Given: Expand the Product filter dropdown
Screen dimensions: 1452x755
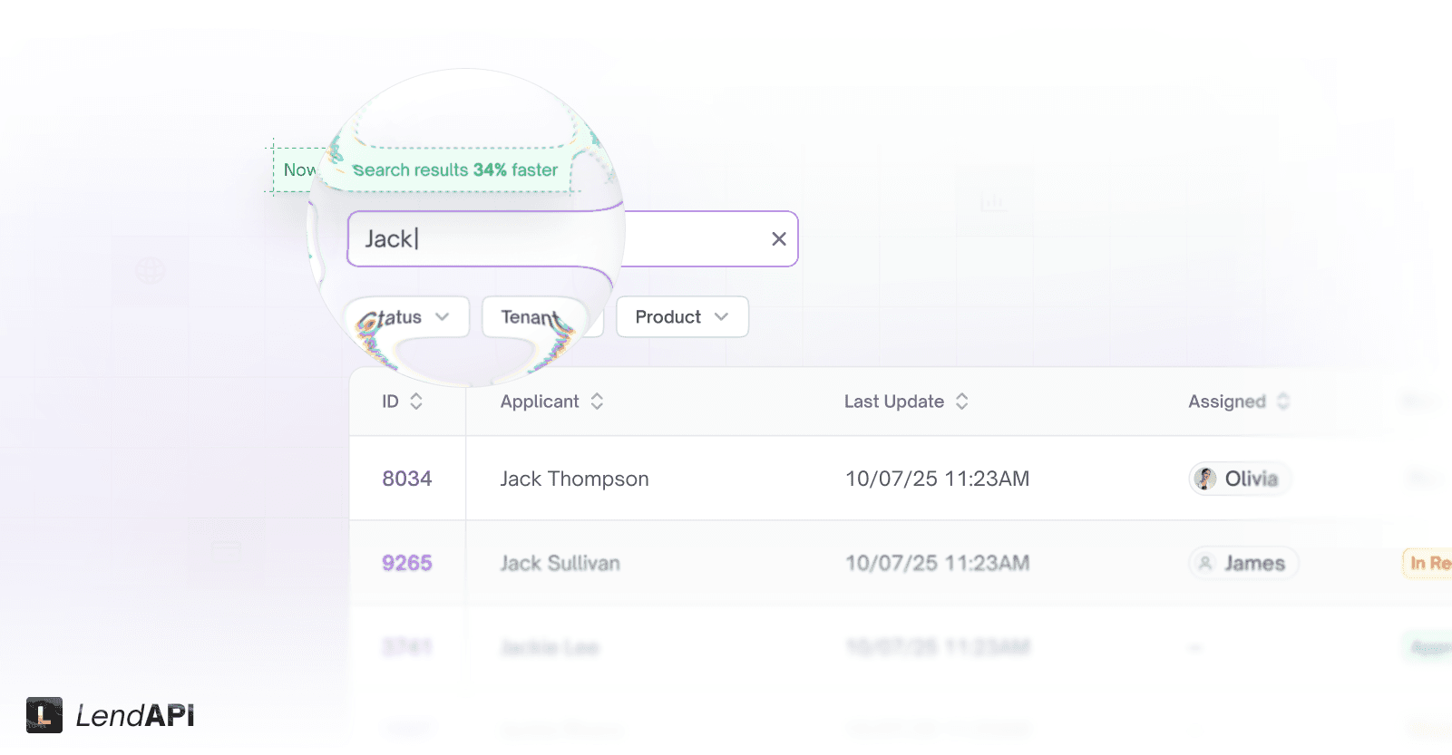Looking at the screenshot, I should click(681, 317).
